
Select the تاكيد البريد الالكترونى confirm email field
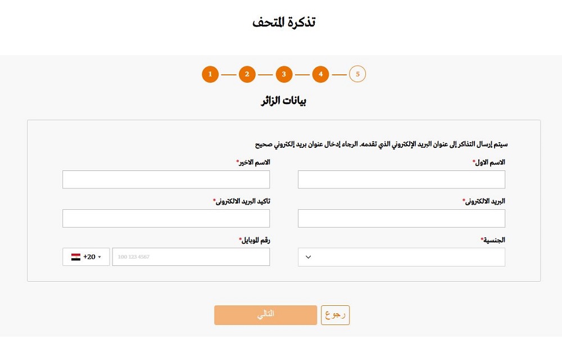[x=166, y=218]
